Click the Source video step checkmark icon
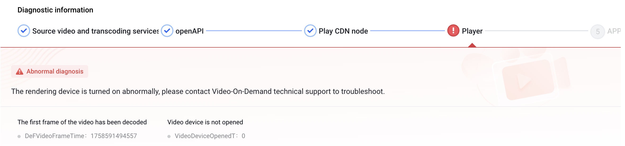 [x=24, y=31]
